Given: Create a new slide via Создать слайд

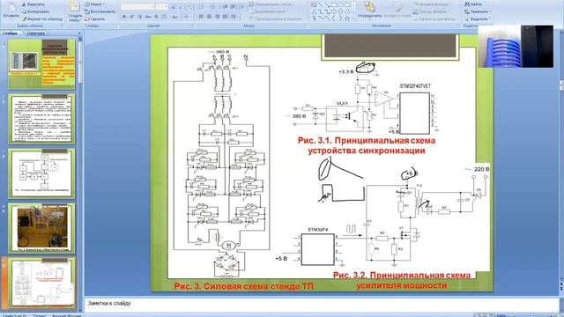Looking at the screenshot, I should coord(75,12).
